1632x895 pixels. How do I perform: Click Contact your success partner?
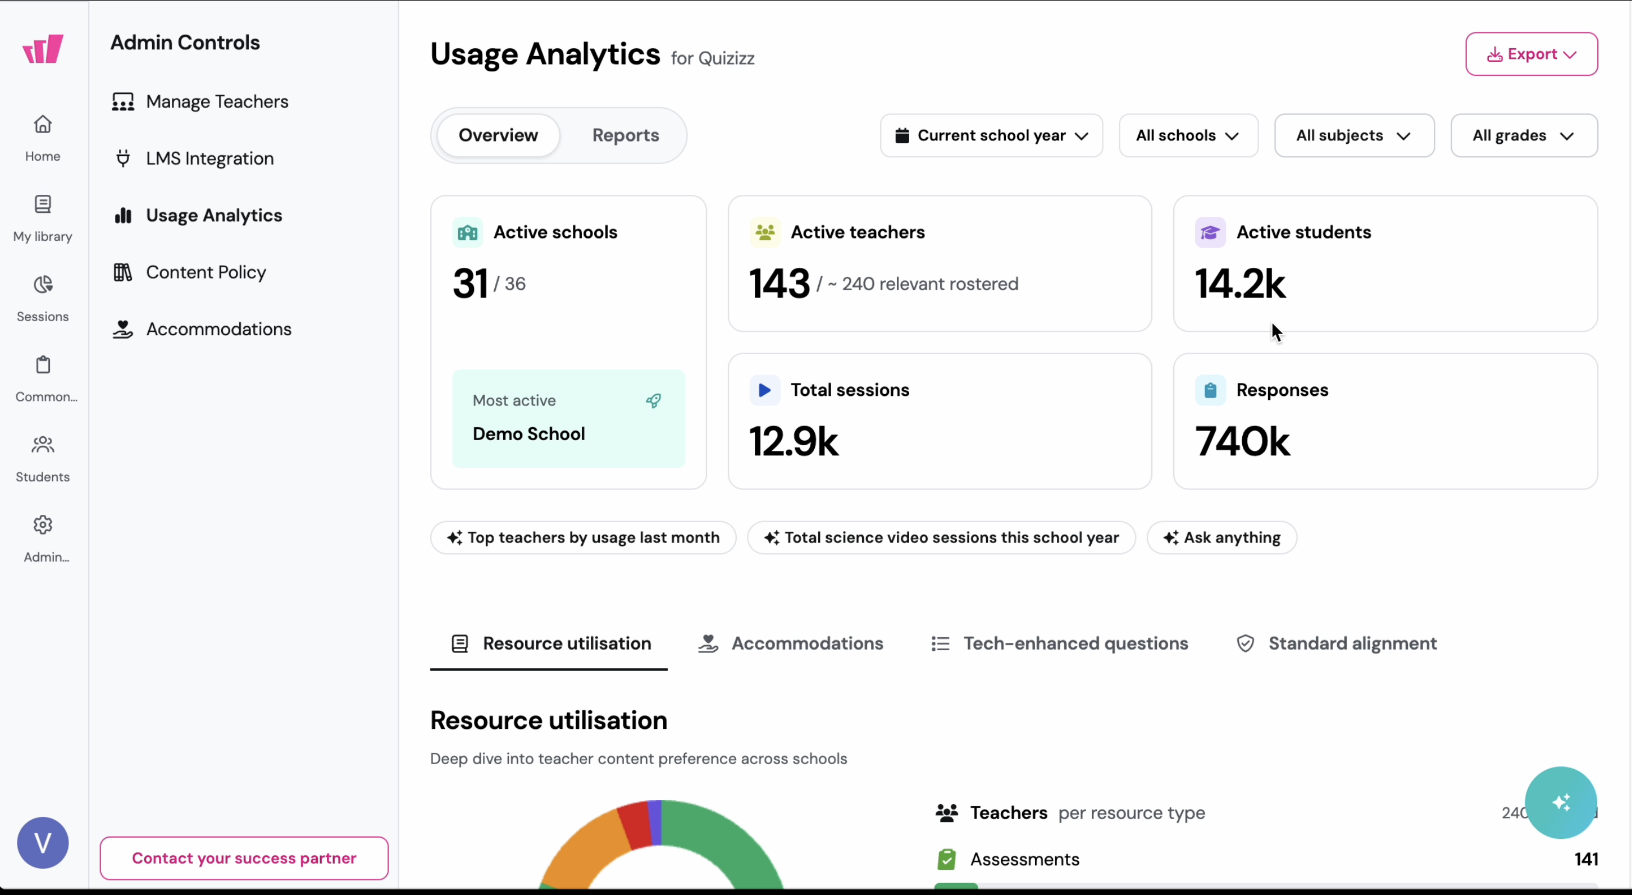coord(243,859)
